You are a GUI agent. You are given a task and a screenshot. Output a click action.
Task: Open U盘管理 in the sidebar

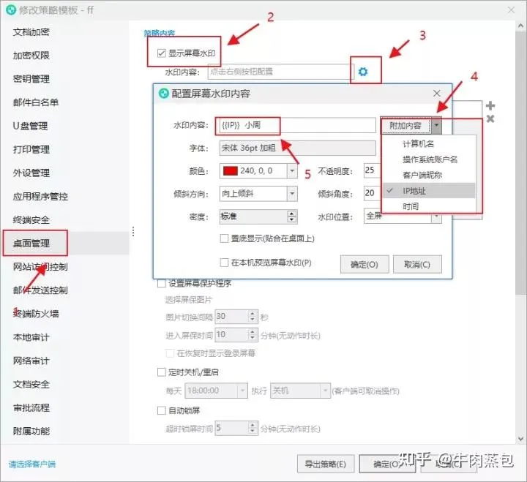[x=30, y=126]
